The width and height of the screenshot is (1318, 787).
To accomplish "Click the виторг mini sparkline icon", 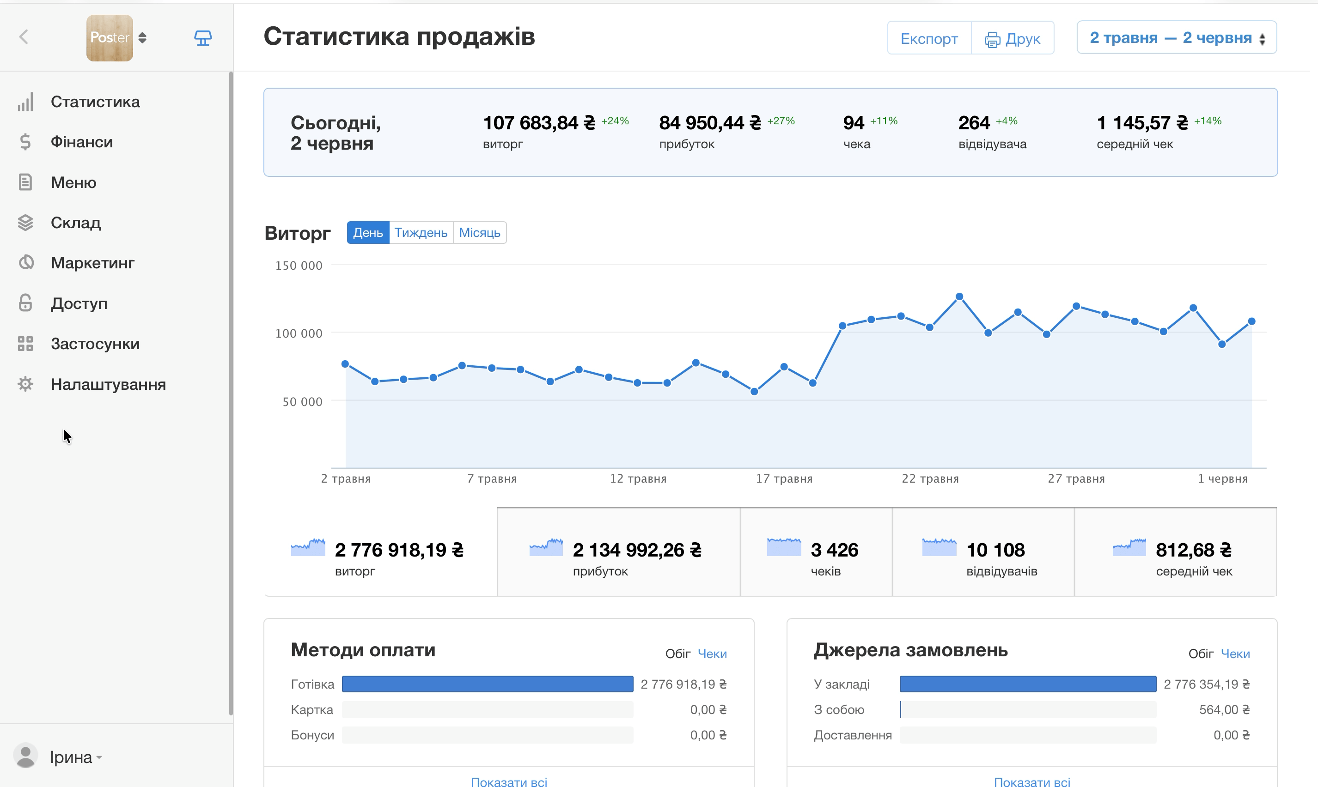I will click(x=308, y=547).
